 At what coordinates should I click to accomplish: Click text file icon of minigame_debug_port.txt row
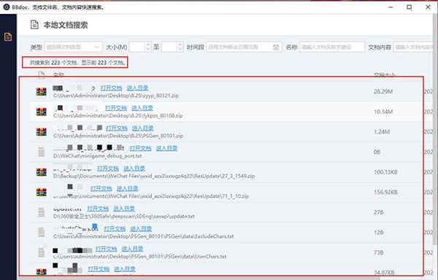pyautogui.click(x=42, y=152)
